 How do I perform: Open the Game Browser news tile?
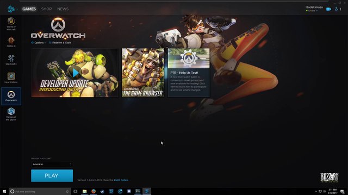143,73
